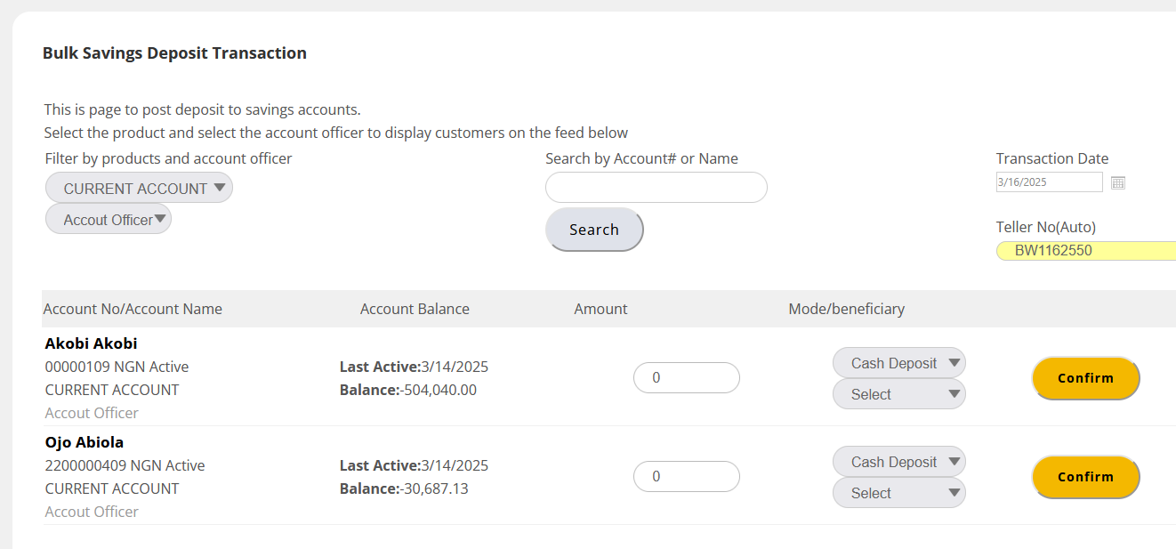Click the Amount field for Ojo Abiola

click(x=686, y=476)
